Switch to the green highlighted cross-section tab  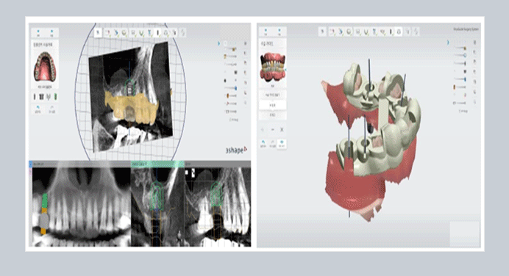pos(157,164)
